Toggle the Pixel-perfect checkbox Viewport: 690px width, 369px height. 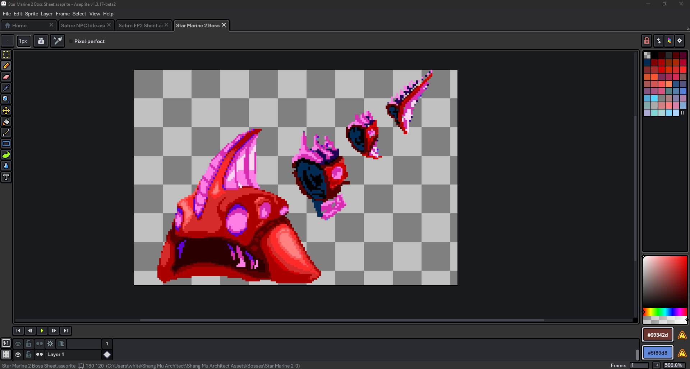click(71, 41)
